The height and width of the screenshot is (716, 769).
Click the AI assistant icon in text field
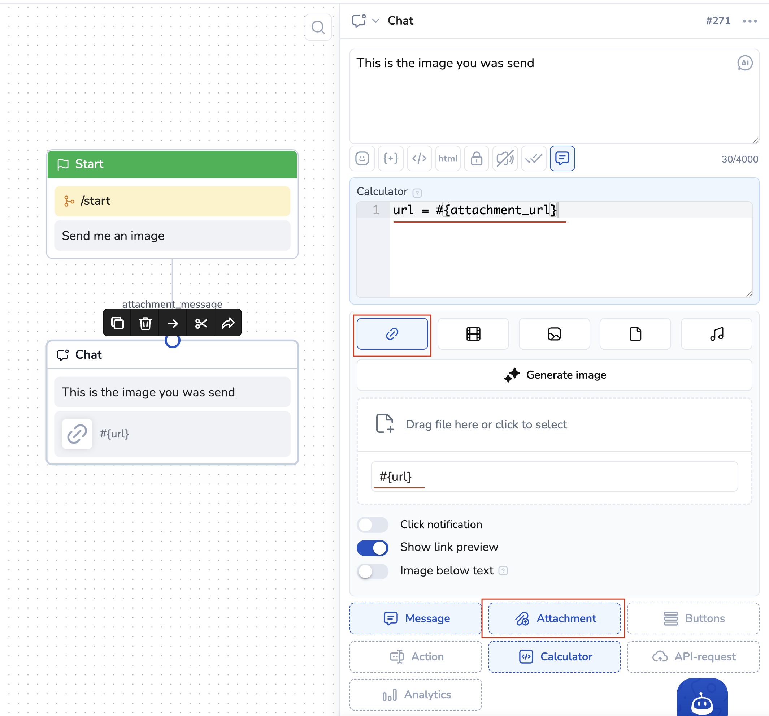[x=744, y=63]
